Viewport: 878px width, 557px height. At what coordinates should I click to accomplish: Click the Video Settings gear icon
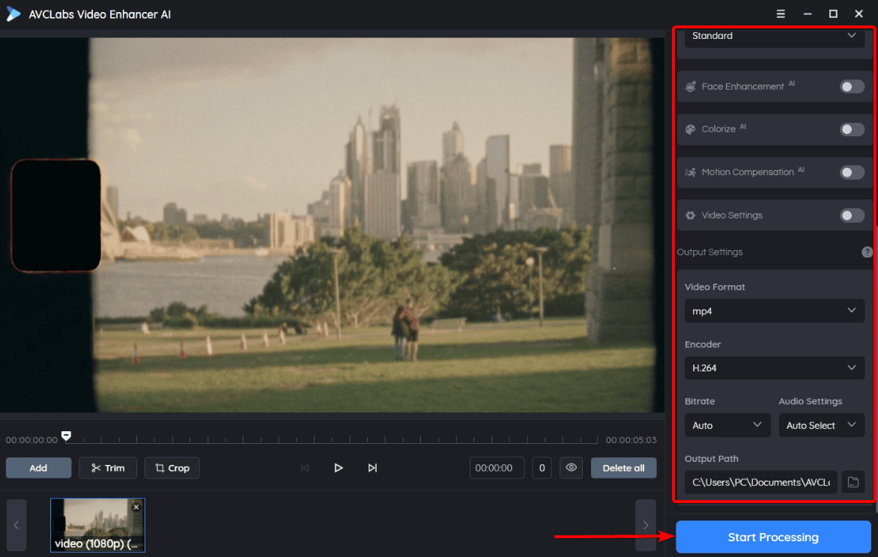[690, 215]
